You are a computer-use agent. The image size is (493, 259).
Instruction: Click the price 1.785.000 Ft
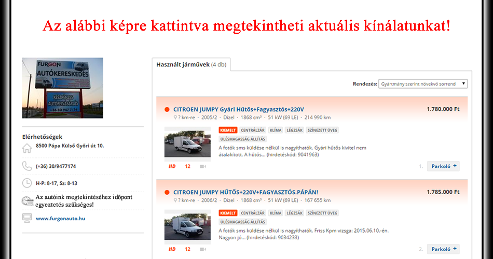(x=443, y=192)
